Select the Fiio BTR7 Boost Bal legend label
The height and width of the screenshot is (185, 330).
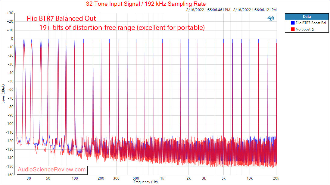311,23
